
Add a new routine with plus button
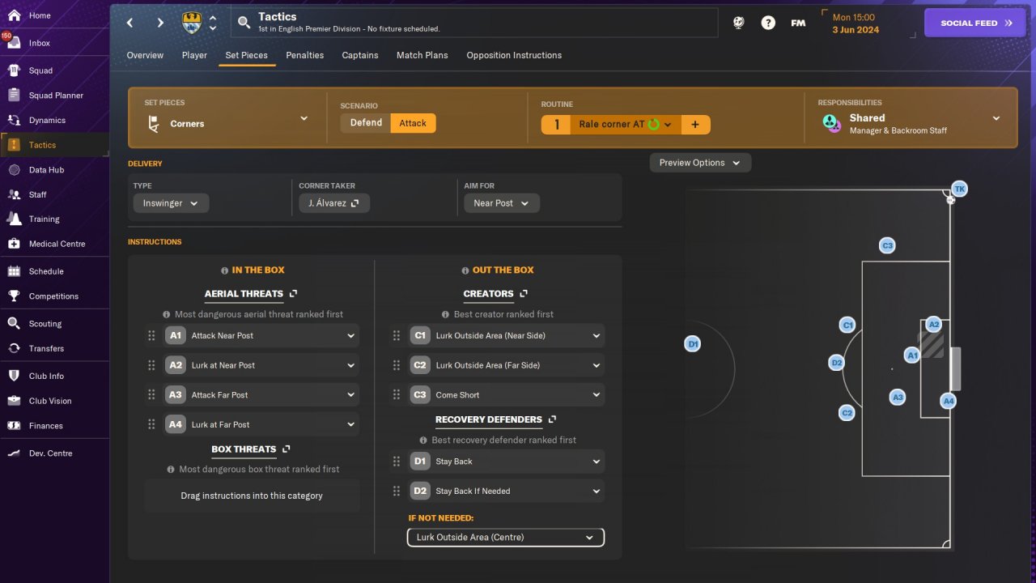tap(695, 125)
